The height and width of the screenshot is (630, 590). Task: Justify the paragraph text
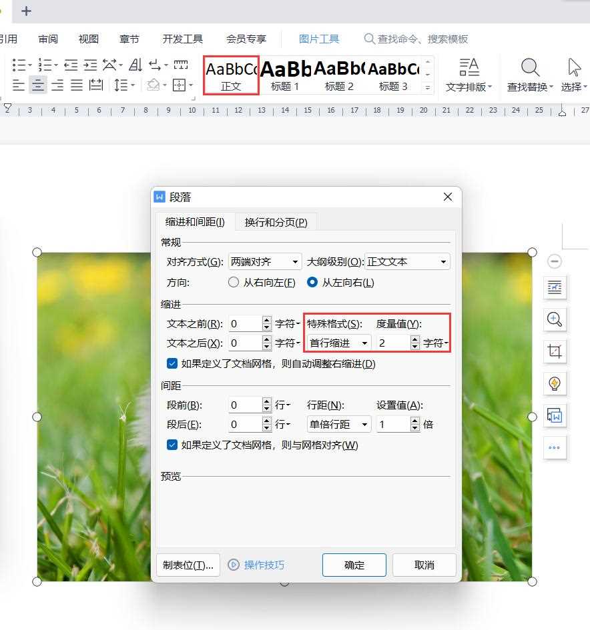[x=77, y=85]
